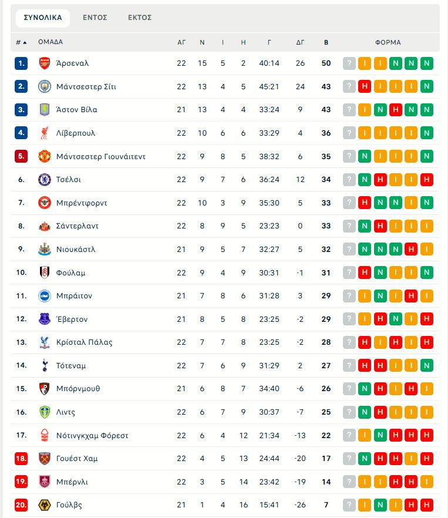This screenshot has height=518, width=448.
Task: Click the Liverpool club crest icon
Action: pos(45,133)
